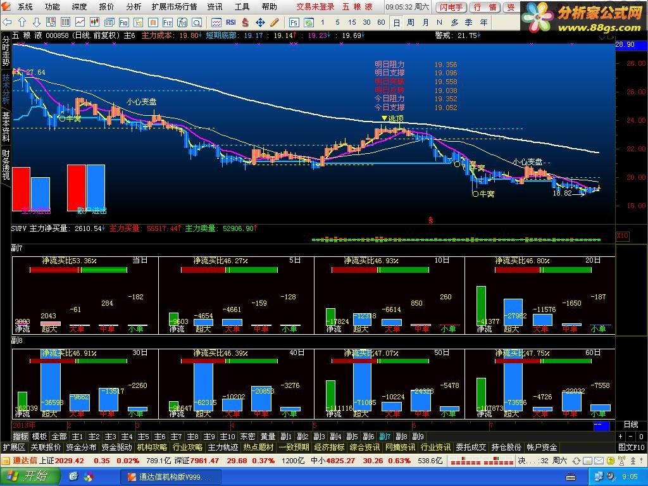This screenshot has width=648, height=486.
Task: Select the 季 quarterly period option
Action: coord(469,22)
